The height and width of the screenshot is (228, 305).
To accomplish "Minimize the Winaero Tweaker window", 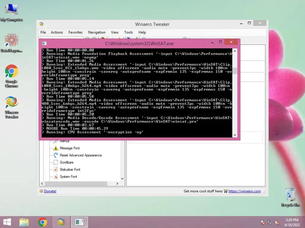I will coord(241,23).
